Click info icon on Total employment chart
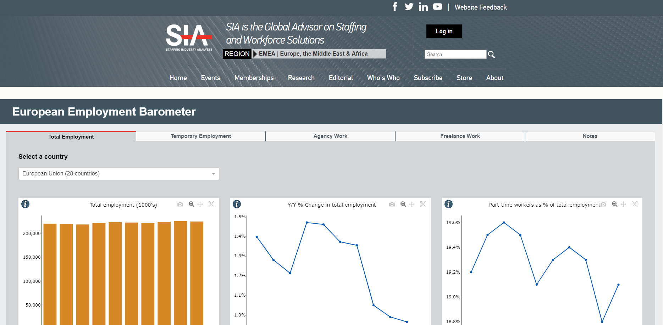Image resolution: width=663 pixels, height=325 pixels. (25, 204)
